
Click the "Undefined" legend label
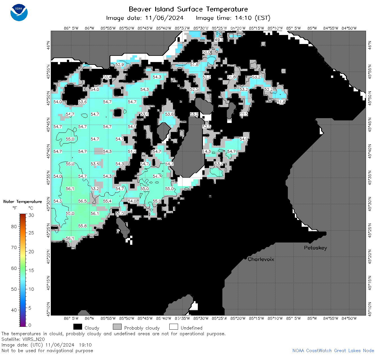pyautogui.click(x=192, y=328)
